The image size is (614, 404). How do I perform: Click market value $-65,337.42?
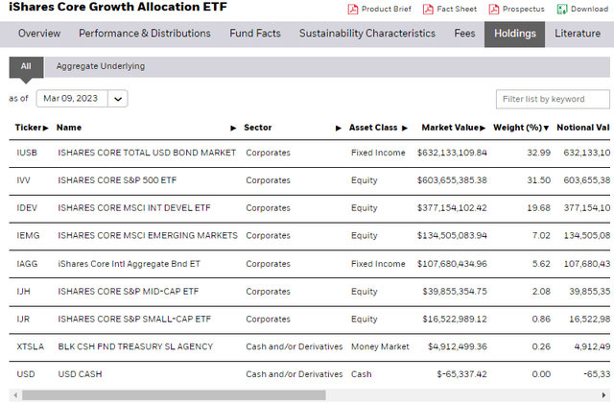[461, 374]
